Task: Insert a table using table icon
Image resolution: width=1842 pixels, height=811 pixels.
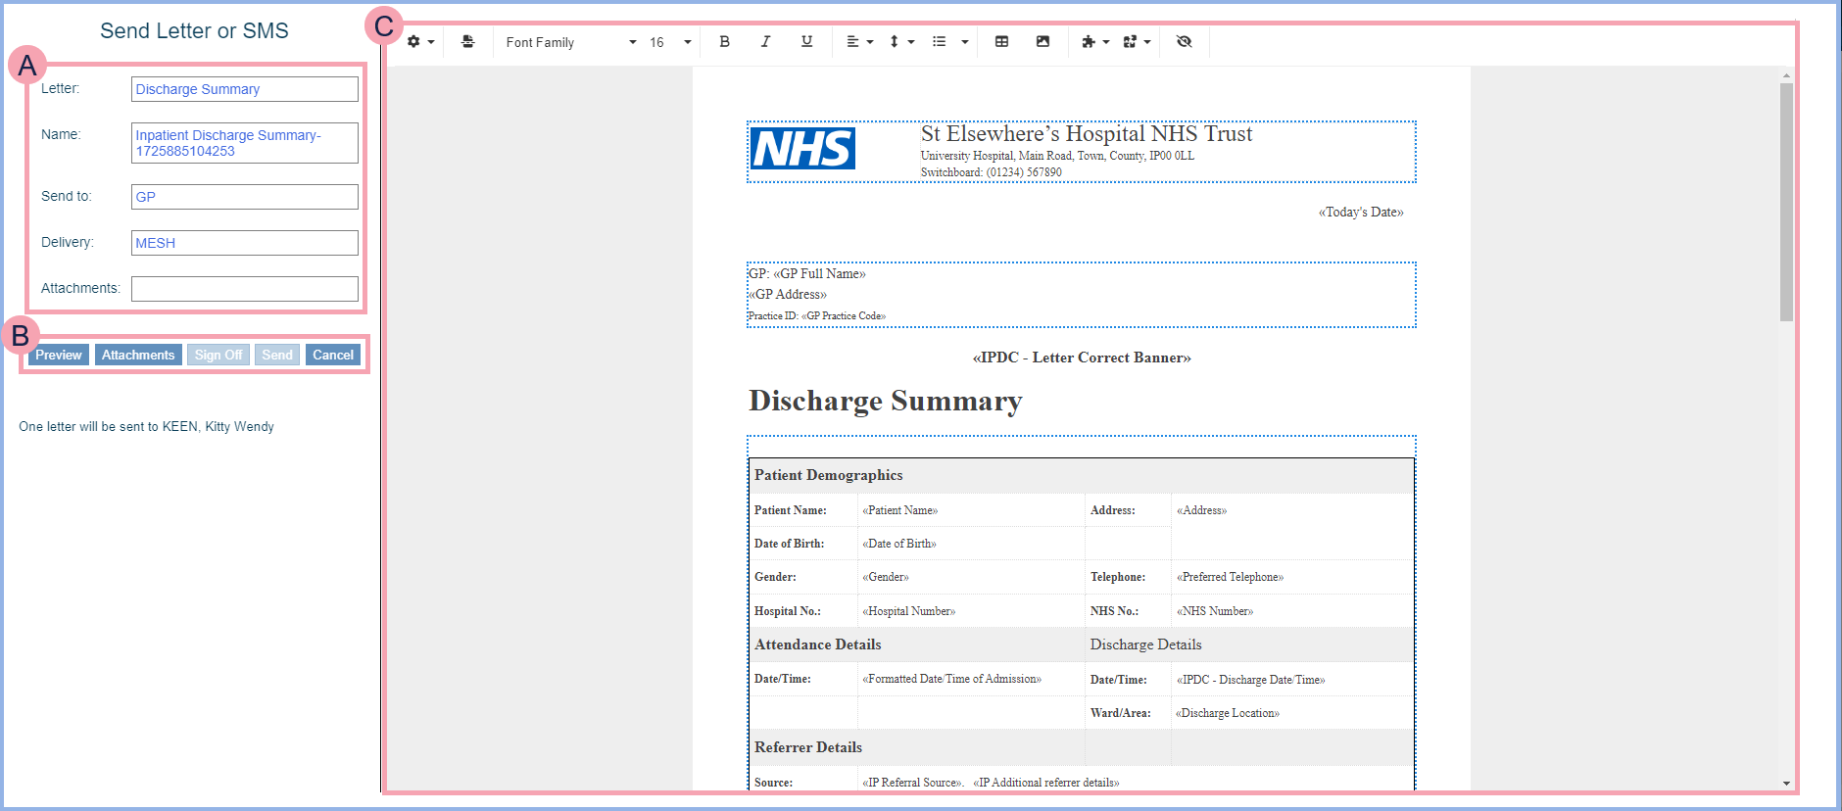Action: pyautogui.click(x=1001, y=42)
